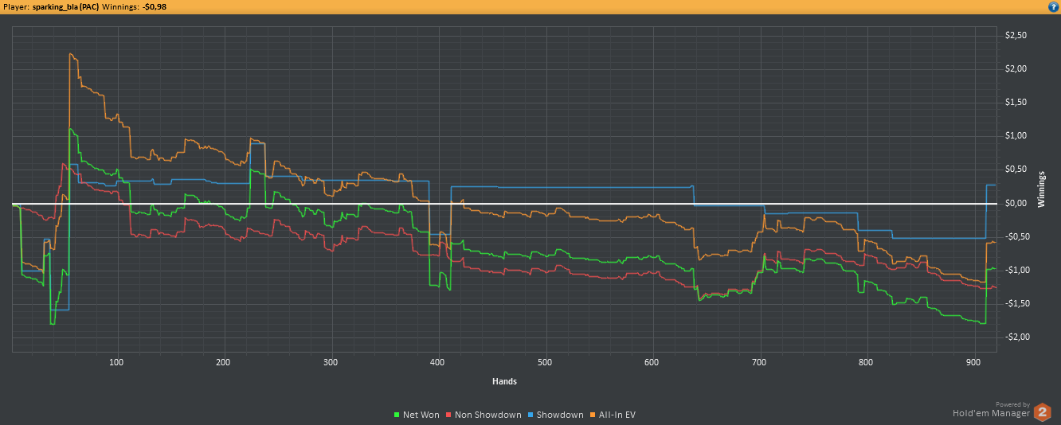
Task: Click the 900 tick label on Hands axis
Action: [973, 363]
